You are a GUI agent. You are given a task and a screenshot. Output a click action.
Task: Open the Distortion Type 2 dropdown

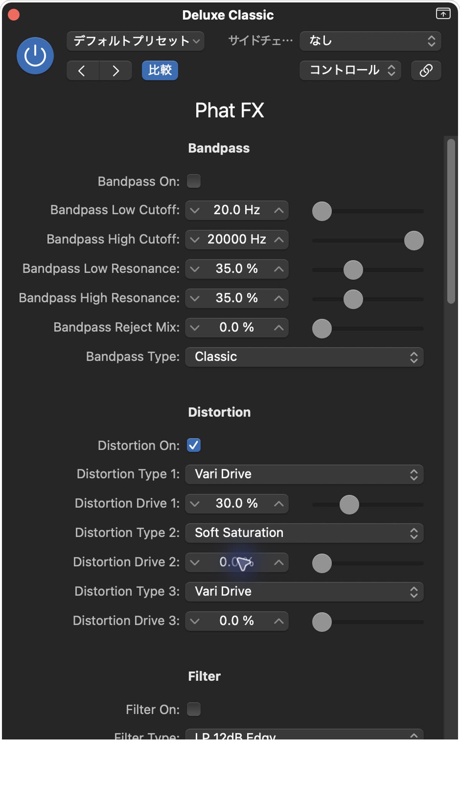304,533
